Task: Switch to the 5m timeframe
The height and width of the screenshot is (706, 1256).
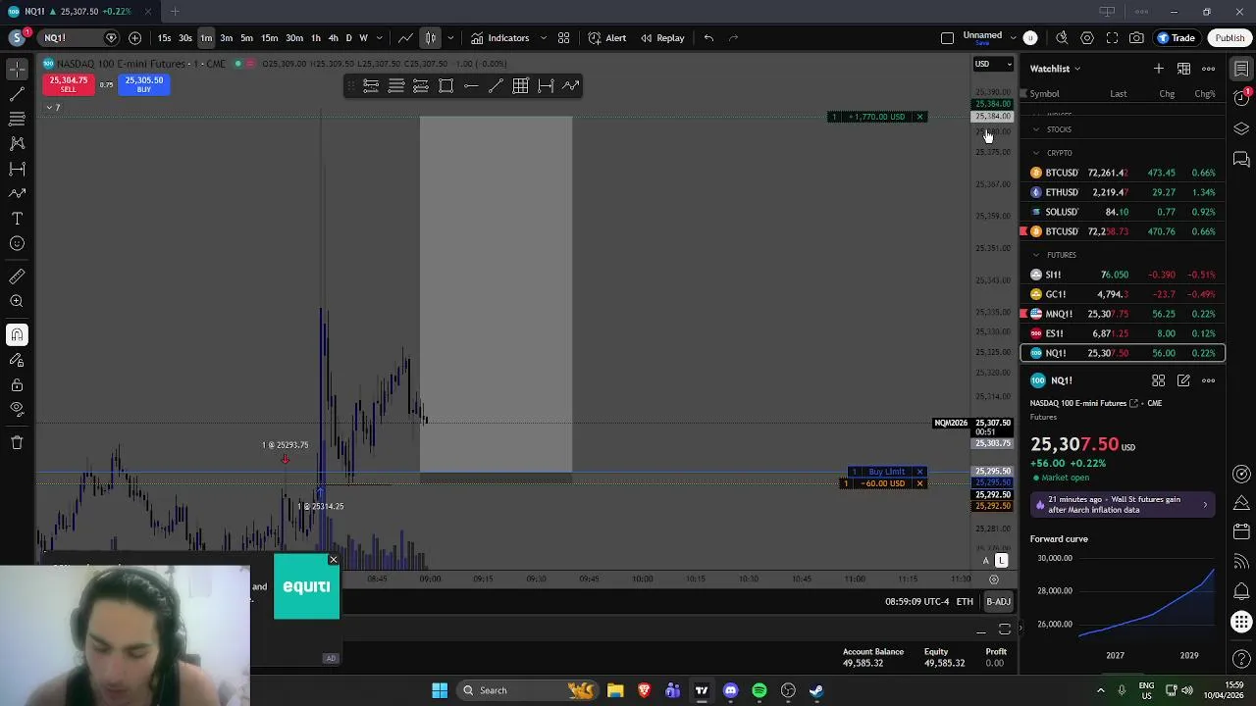Action: click(x=247, y=38)
